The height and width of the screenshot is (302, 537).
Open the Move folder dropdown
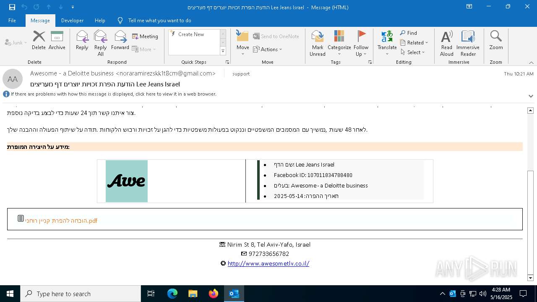click(243, 43)
